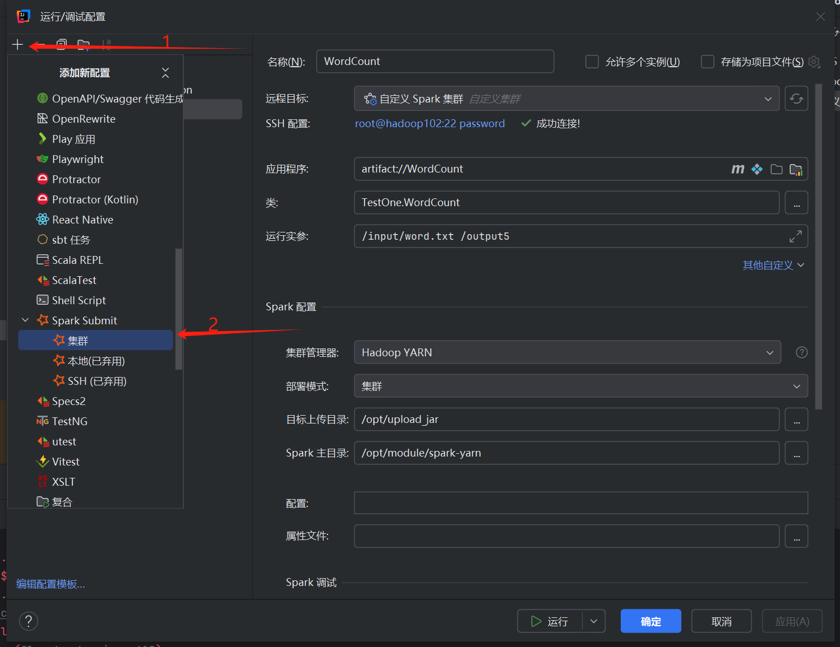The image size is (840, 647).
Task: Check 存储为项目文件 option
Action: (x=708, y=62)
